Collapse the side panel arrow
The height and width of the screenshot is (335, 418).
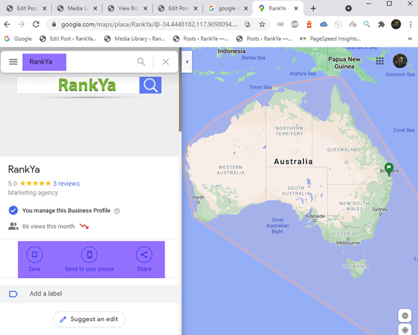tap(187, 62)
